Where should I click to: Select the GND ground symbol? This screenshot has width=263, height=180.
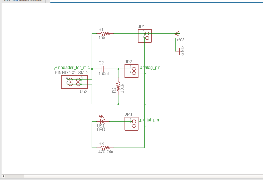click(178, 51)
